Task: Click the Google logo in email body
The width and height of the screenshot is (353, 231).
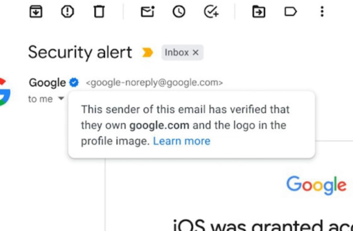Action: tap(316, 185)
